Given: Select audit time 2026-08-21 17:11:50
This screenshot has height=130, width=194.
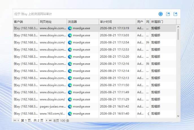Looking at the screenshot, I should point(114,85).
